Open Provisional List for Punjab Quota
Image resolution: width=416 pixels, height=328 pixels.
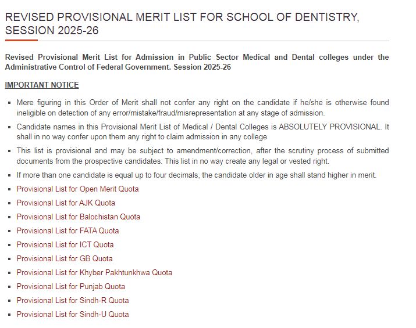coord(70,287)
